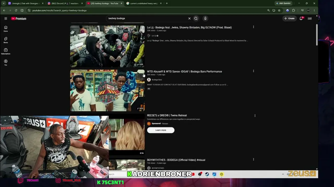Open the yellow checkmark taskbar app
Image resolution: width=334 pixels, height=187 pixels.
tap(222, 174)
